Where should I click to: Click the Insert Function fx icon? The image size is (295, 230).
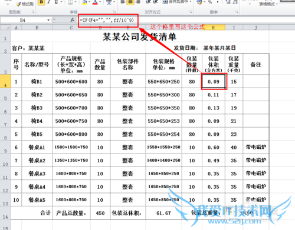(x=73, y=20)
